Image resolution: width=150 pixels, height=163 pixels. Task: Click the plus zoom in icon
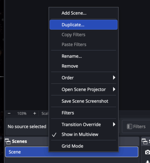pos(35,113)
